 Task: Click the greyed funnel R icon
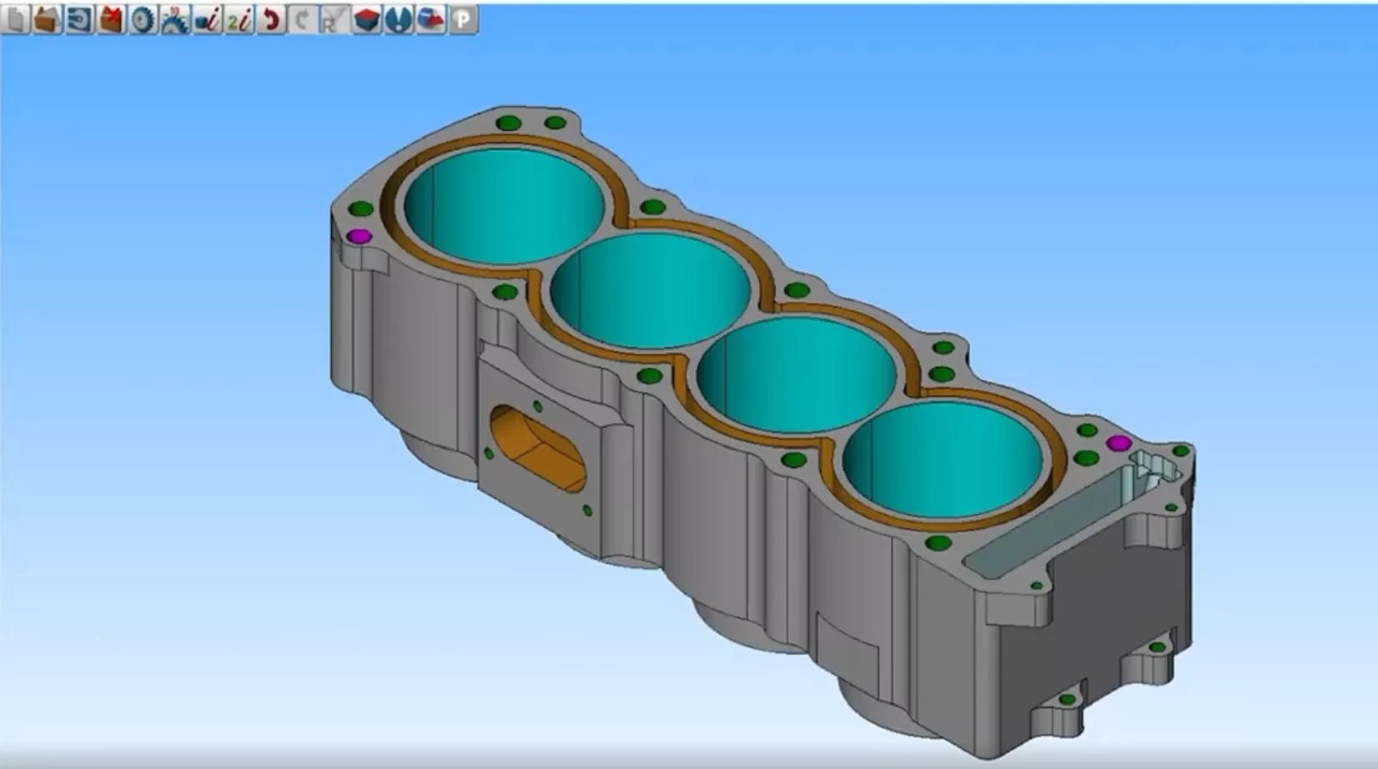pos(334,19)
